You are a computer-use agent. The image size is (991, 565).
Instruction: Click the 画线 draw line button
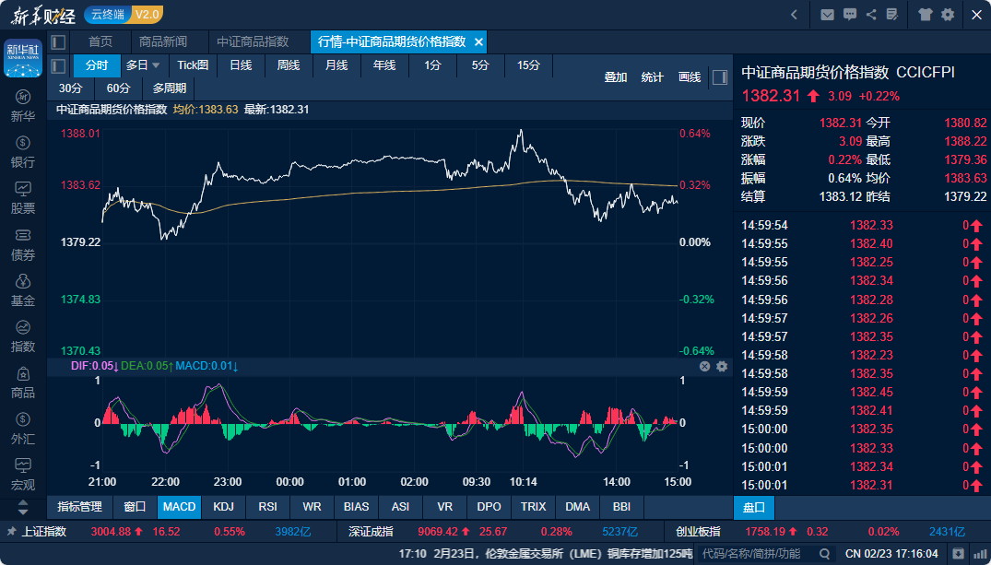689,77
